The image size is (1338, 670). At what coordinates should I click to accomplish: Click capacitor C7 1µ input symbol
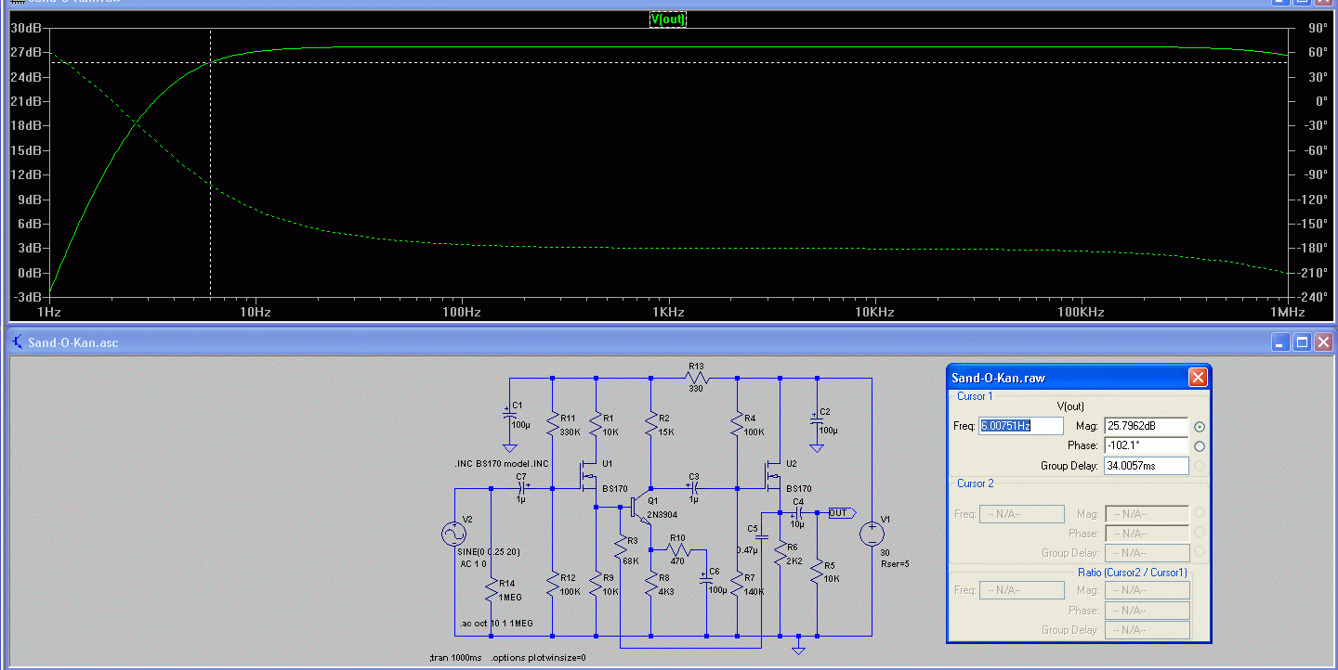click(521, 488)
